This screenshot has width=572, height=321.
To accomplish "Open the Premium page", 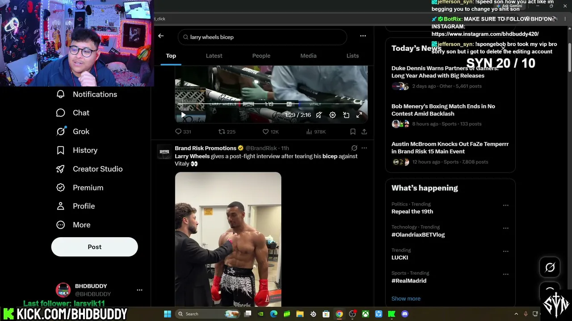I will 80,188.
